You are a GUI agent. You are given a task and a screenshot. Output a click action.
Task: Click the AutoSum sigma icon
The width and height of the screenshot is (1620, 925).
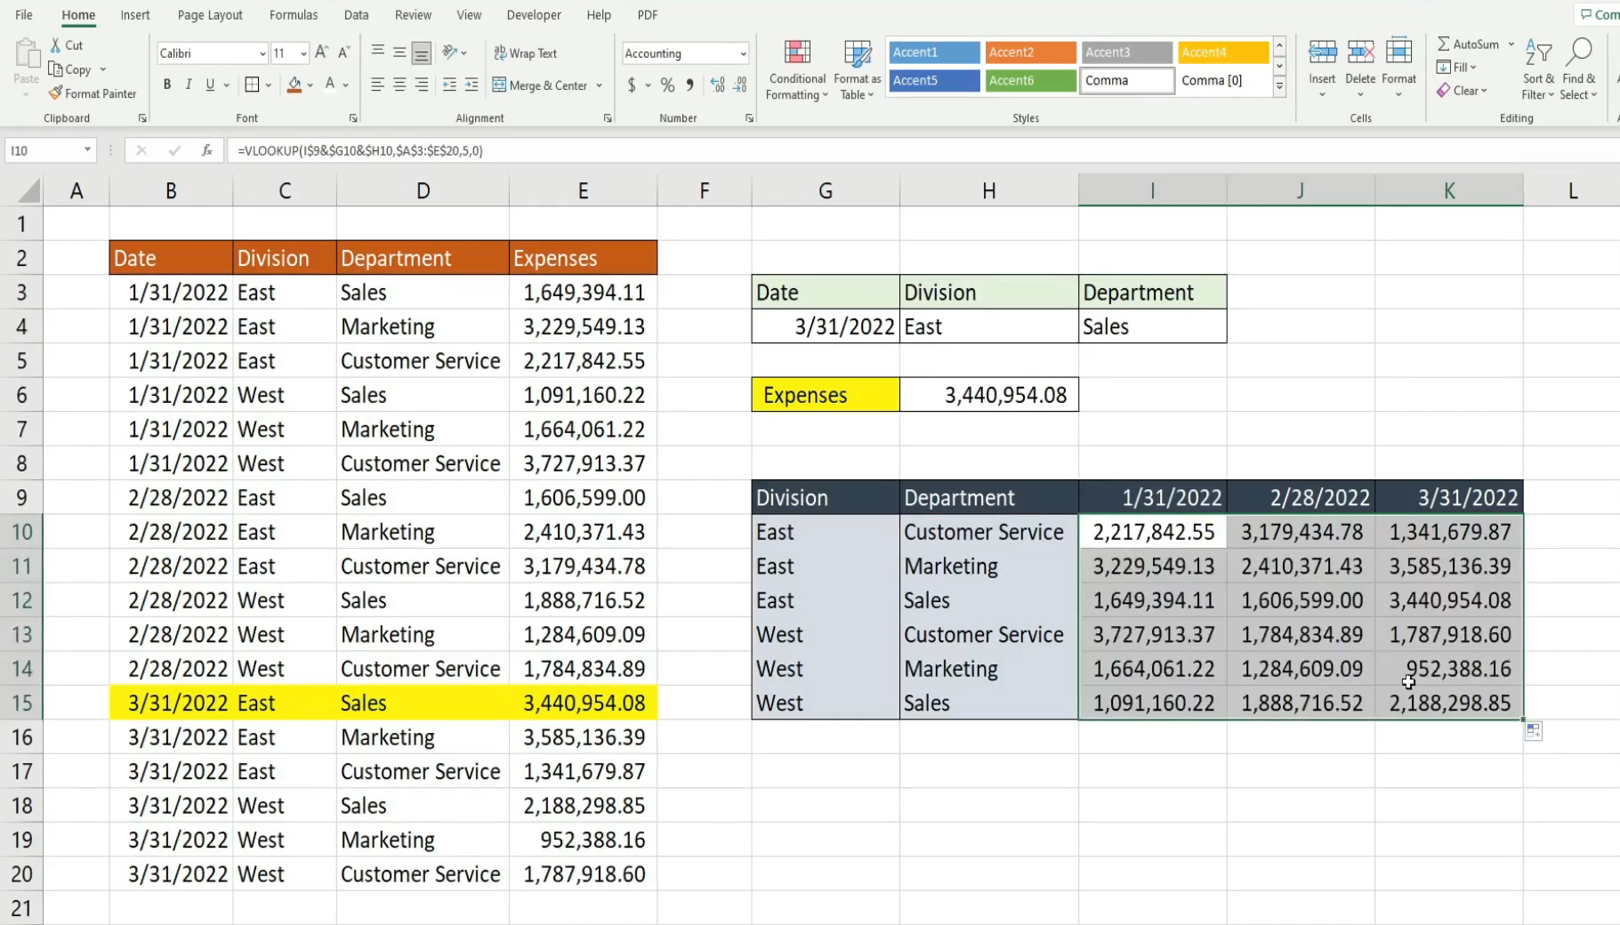[1443, 44]
